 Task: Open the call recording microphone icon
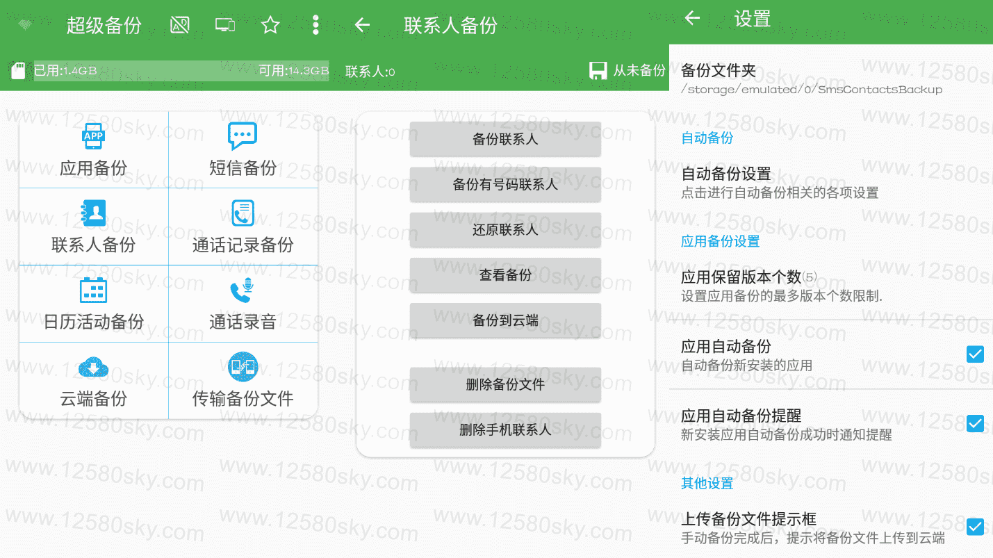(243, 290)
